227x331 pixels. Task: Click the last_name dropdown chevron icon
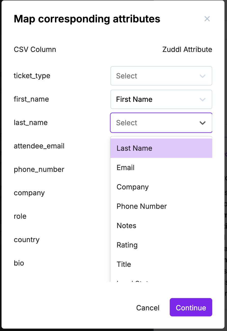pyautogui.click(x=203, y=123)
